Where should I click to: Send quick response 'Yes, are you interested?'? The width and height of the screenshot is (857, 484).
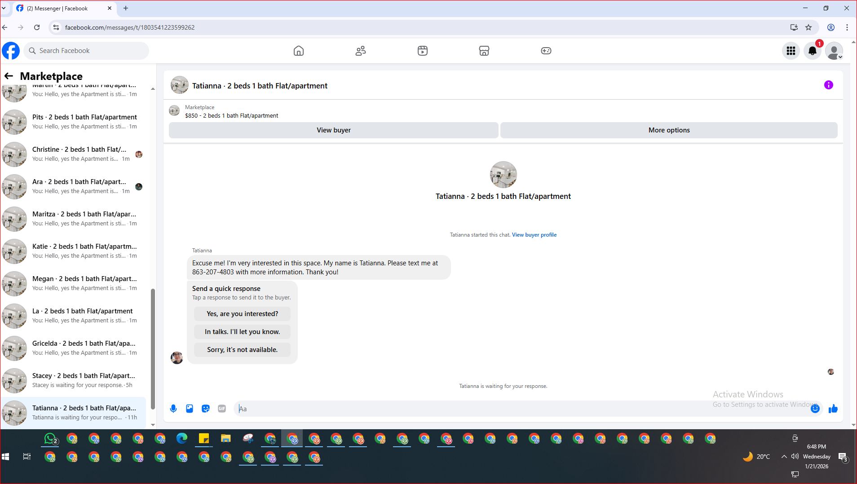[x=242, y=314]
